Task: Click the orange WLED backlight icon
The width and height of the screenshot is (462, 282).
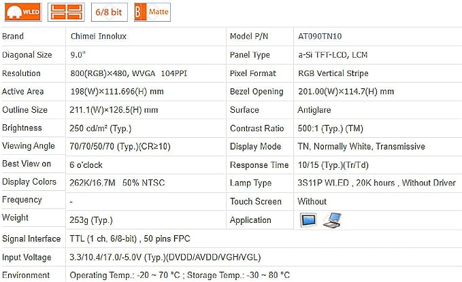Action: (23, 12)
